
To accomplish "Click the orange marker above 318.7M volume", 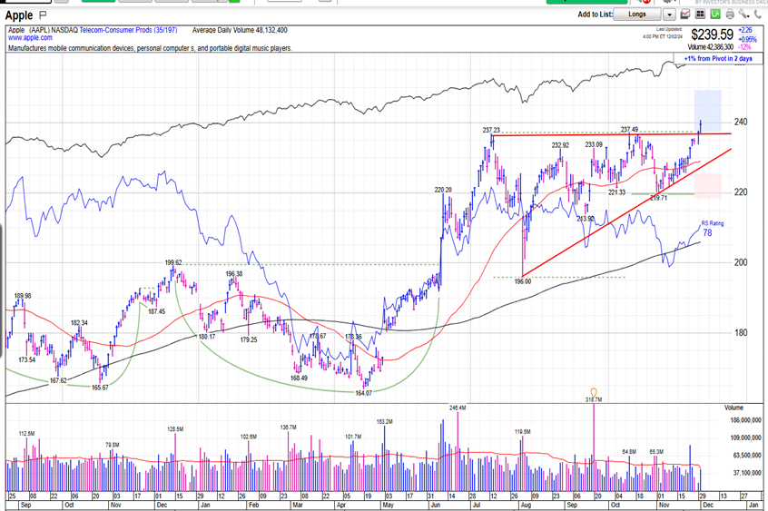I will tap(593, 391).
